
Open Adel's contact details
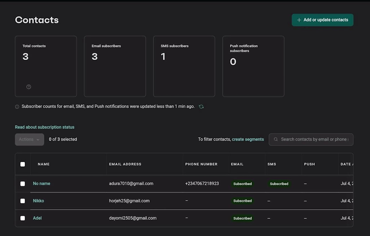(37, 218)
